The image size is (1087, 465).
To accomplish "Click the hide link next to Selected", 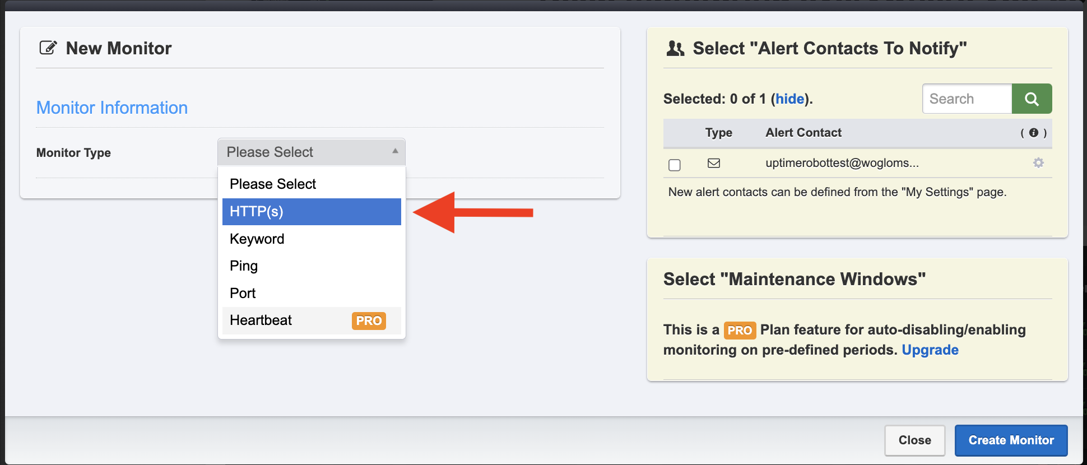I will coord(789,99).
